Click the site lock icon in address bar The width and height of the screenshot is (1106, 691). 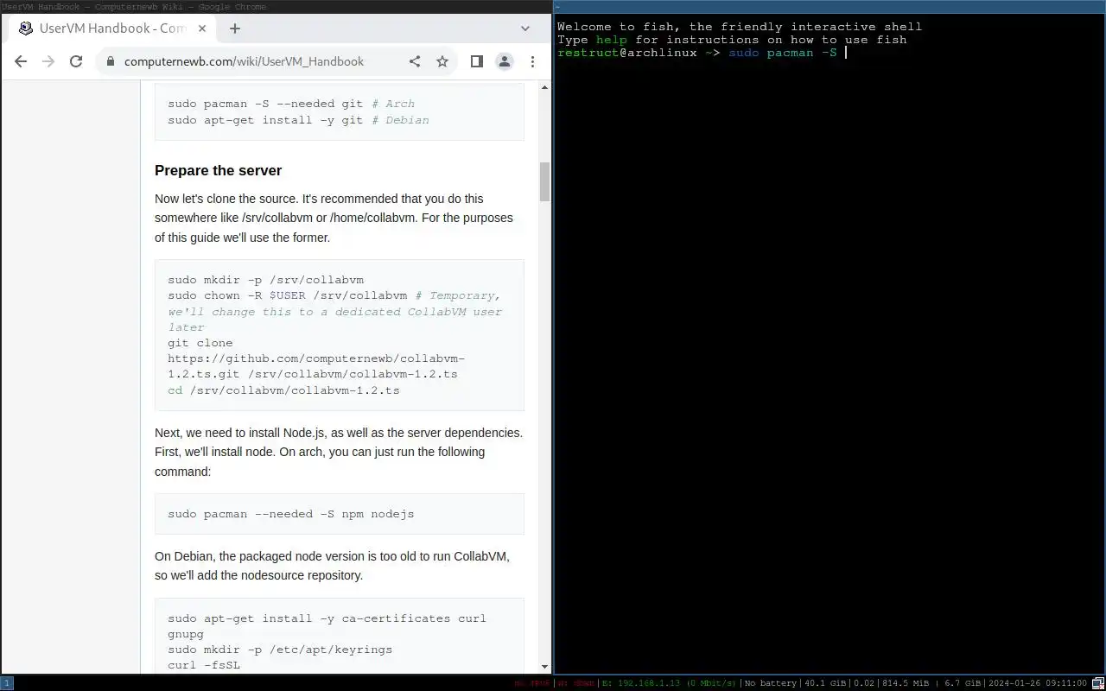point(110,61)
